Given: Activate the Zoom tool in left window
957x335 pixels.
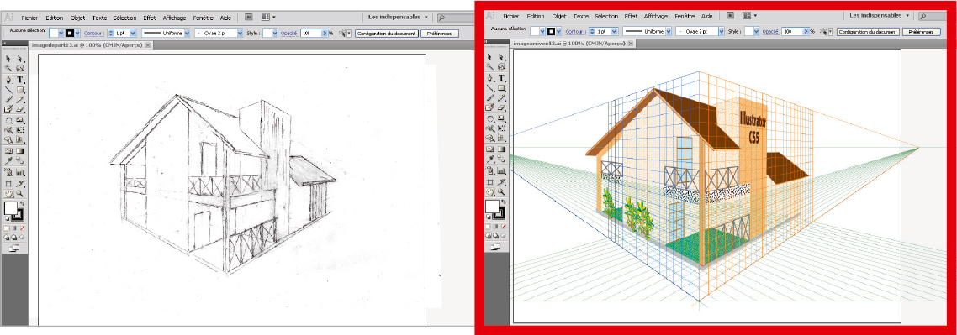Looking at the screenshot, I should (20, 193).
